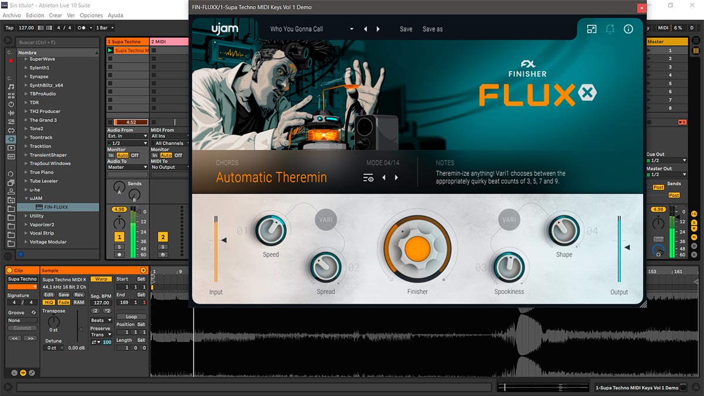Open the Ver menu
Screen dimensions: 704x396
pos(71,15)
